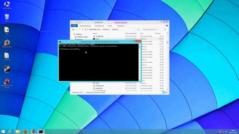Switch Explorer to large icons view
This screenshot has width=239, height=134.
pyautogui.click(x=167, y=92)
